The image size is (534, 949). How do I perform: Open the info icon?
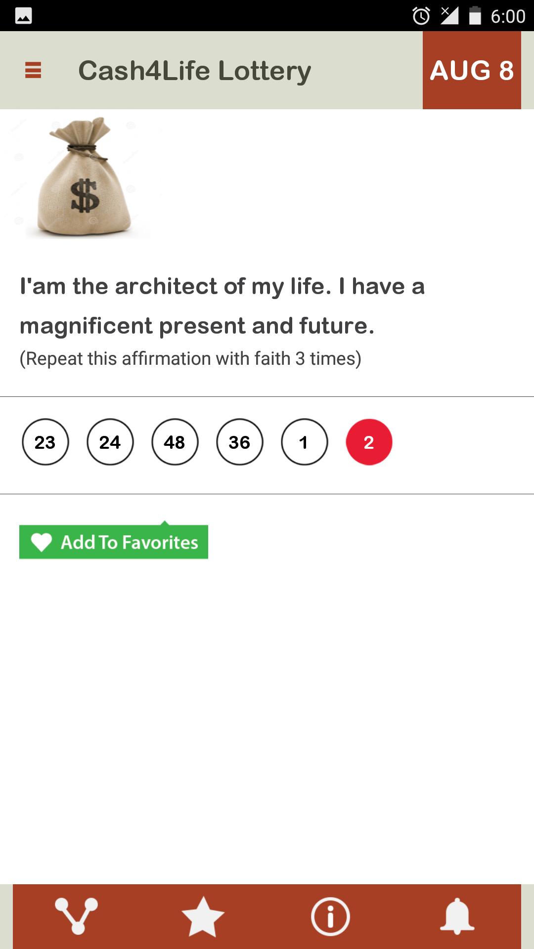coord(330,916)
